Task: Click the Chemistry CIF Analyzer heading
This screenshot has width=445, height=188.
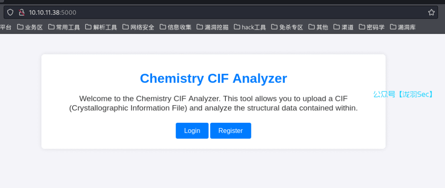Action: tap(213, 78)
